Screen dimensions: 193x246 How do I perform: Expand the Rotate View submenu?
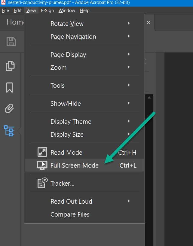84,23
